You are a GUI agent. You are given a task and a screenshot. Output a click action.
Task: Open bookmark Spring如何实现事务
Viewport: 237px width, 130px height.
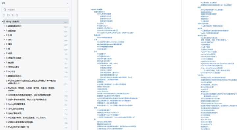pos(17,104)
